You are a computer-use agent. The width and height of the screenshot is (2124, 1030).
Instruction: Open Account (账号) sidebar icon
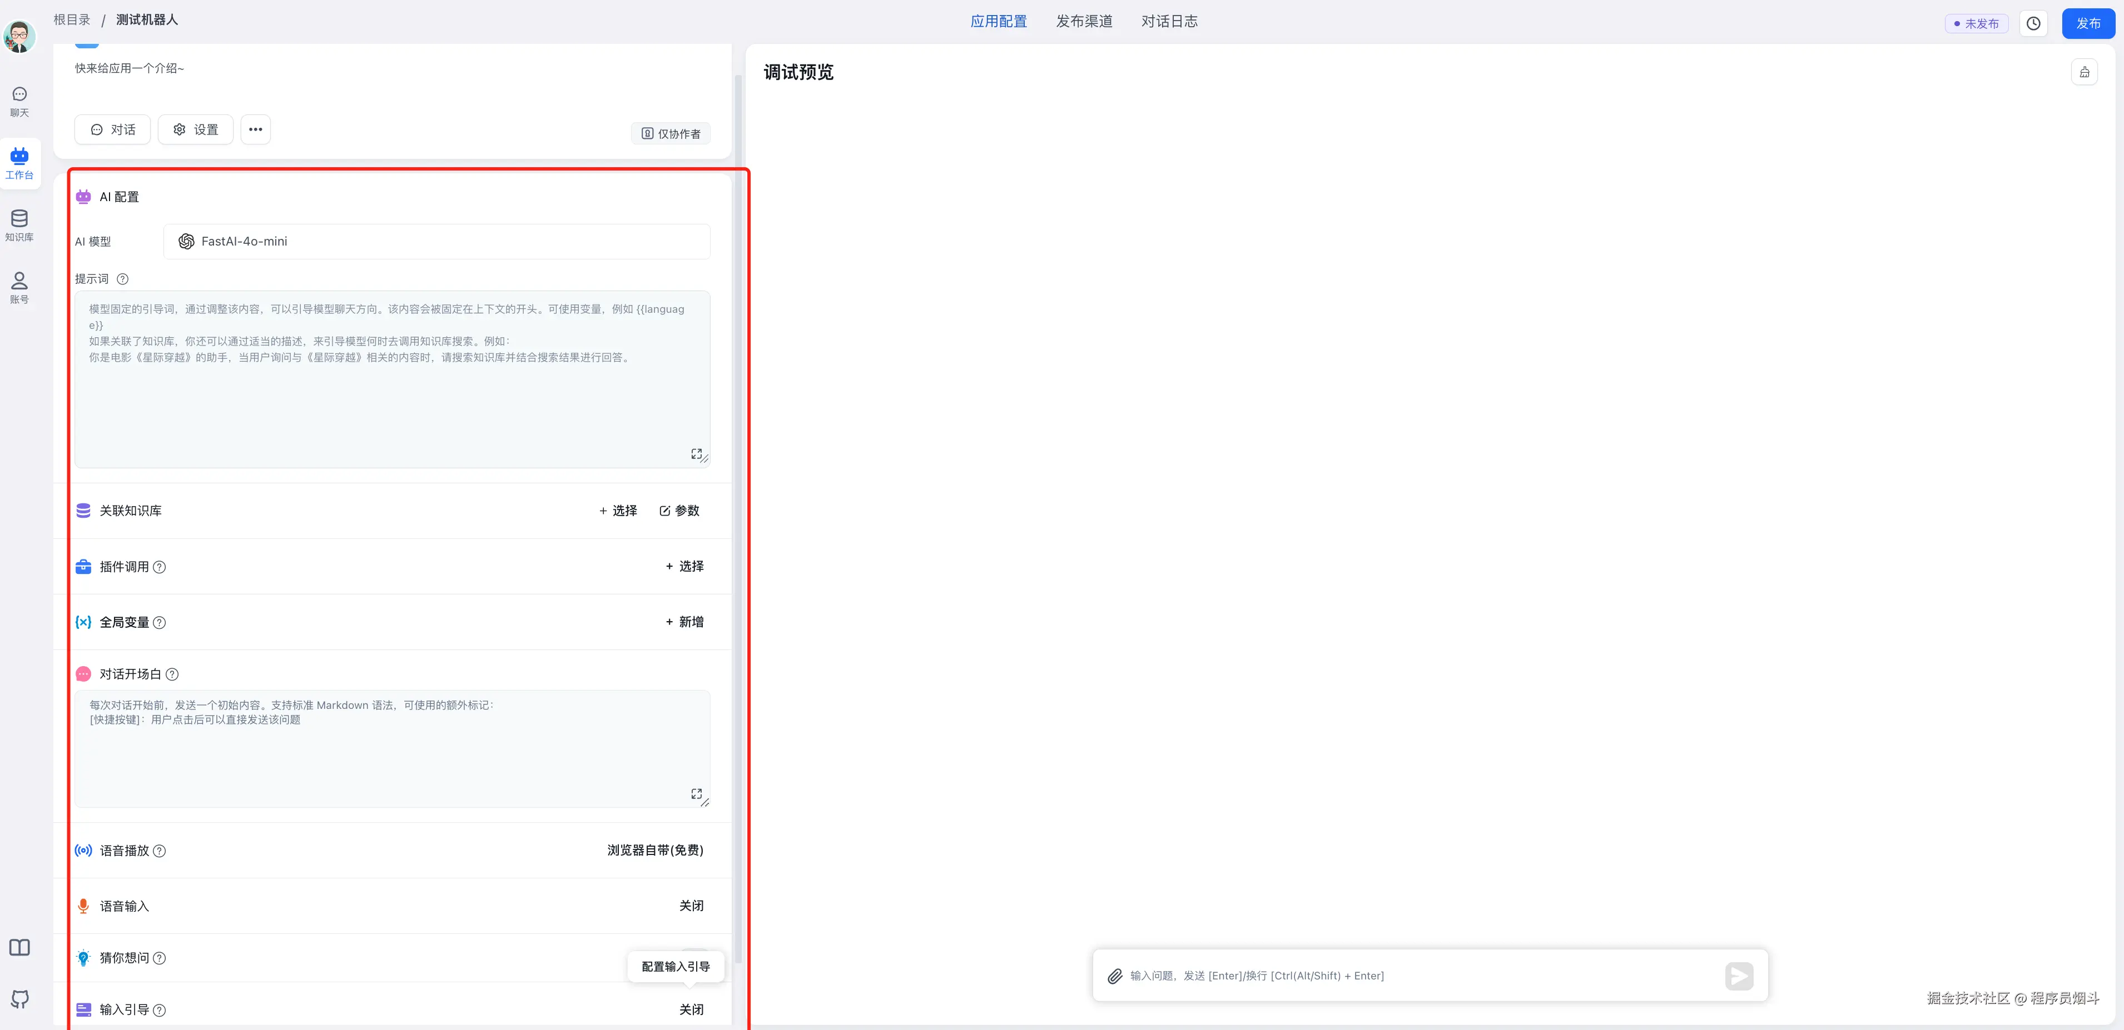[x=19, y=287]
